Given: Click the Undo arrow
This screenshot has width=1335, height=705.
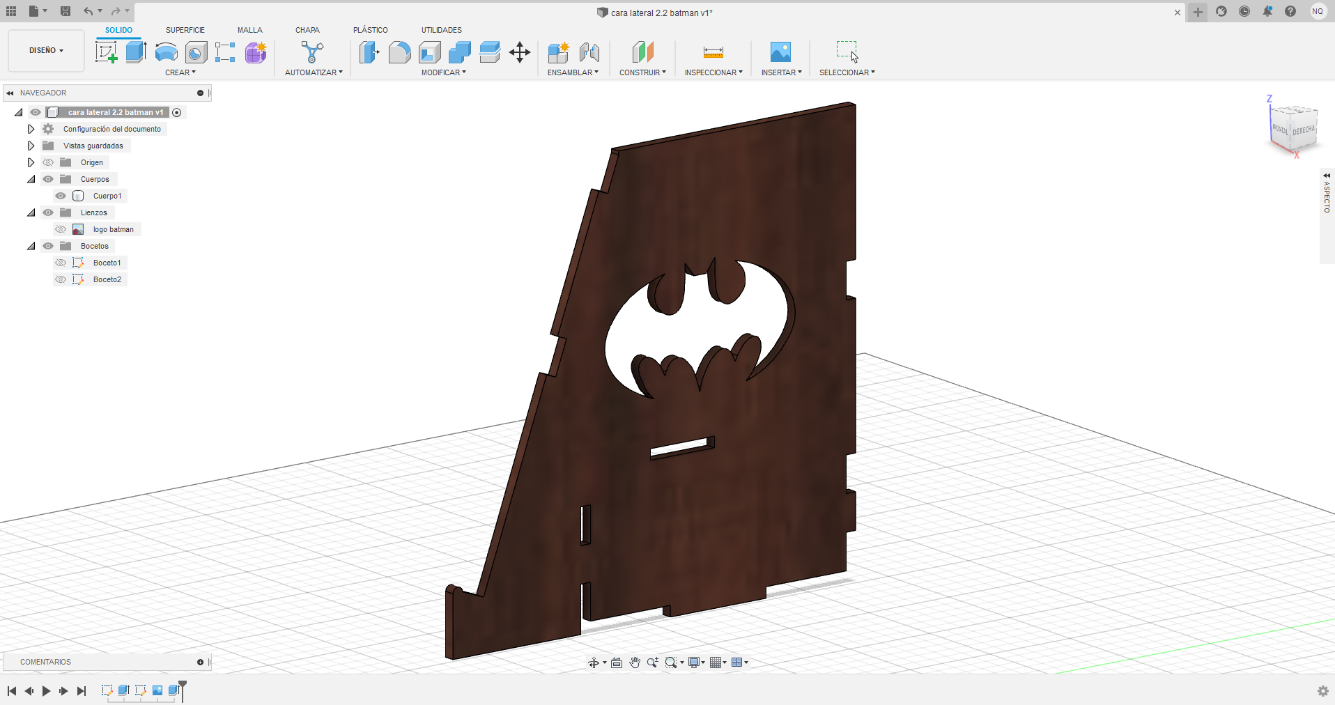Looking at the screenshot, I should 88,11.
